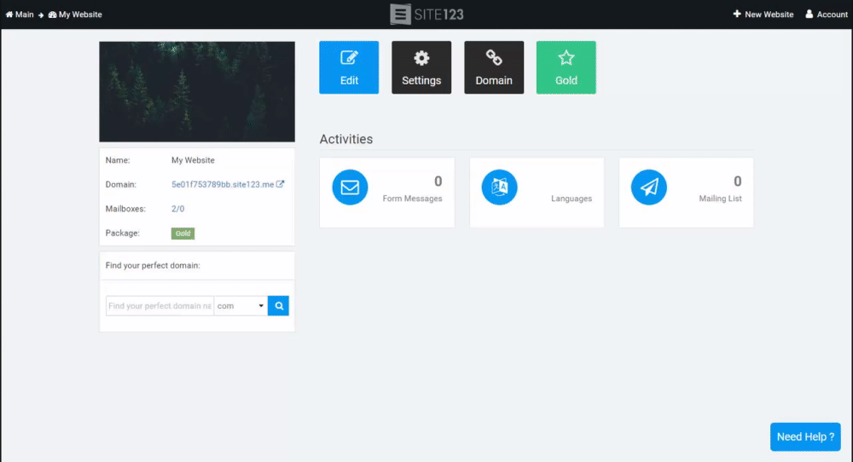
Task: Click the forest website preview thumbnail
Action: point(197,92)
